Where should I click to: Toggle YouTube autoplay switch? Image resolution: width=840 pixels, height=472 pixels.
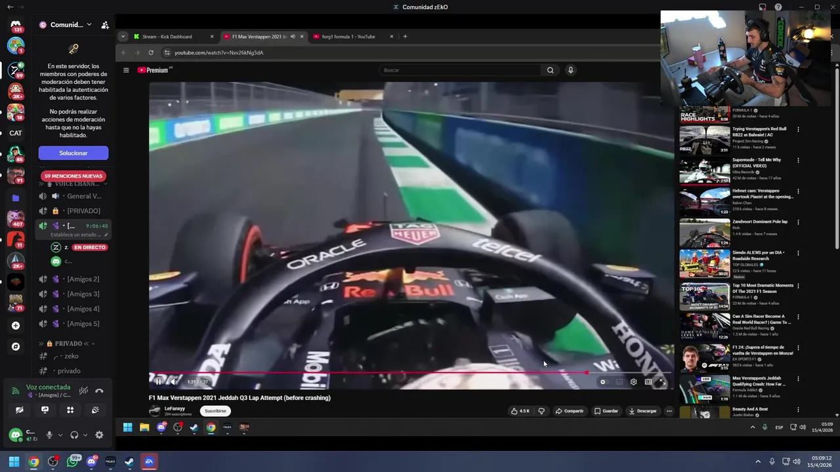click(603, 382)
